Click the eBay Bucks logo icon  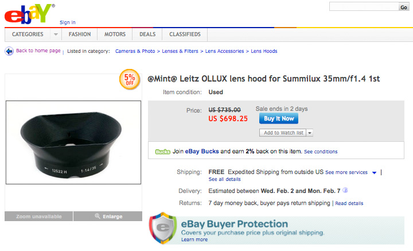point(162,152)
